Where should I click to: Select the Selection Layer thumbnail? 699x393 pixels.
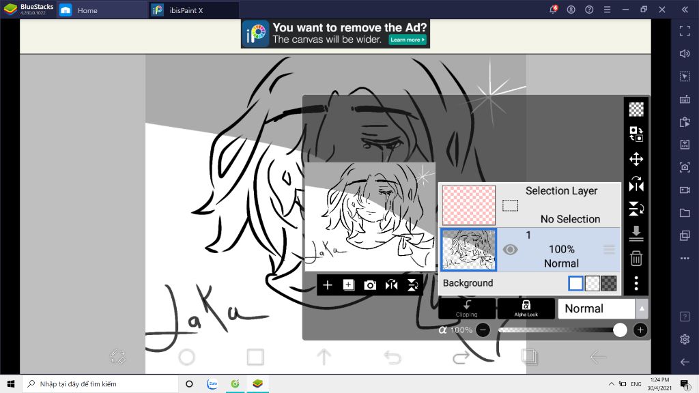click(x=468, y=205)
